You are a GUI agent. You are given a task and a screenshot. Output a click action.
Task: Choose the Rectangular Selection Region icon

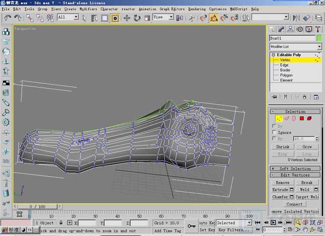105,18
